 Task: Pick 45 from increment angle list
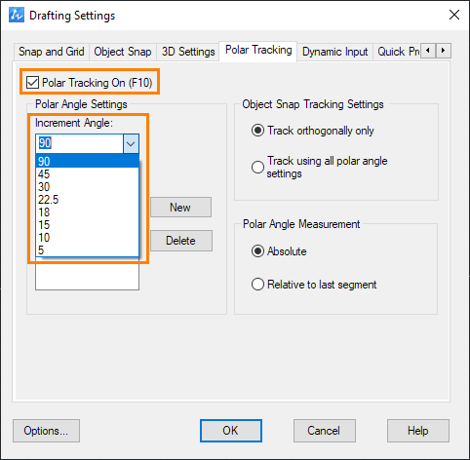87,174
